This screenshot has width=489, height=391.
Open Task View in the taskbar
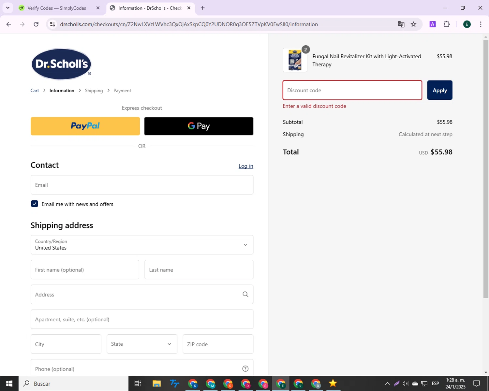138,384
